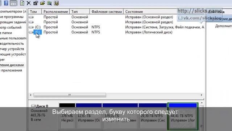Select the 44,41 ГБ NTFS partition block

coord(183,116)
